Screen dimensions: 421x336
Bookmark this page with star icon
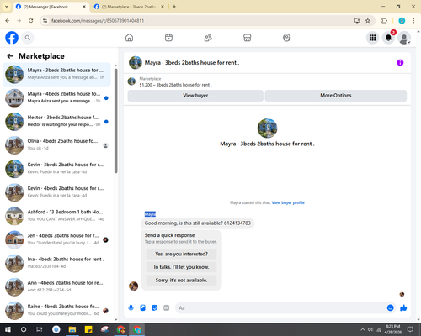click(368, 21)
